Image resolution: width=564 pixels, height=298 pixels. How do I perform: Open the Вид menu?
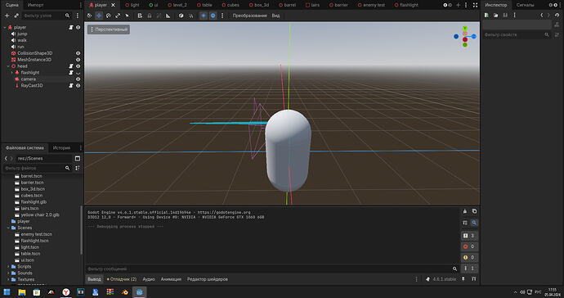(x=276, y=16)
